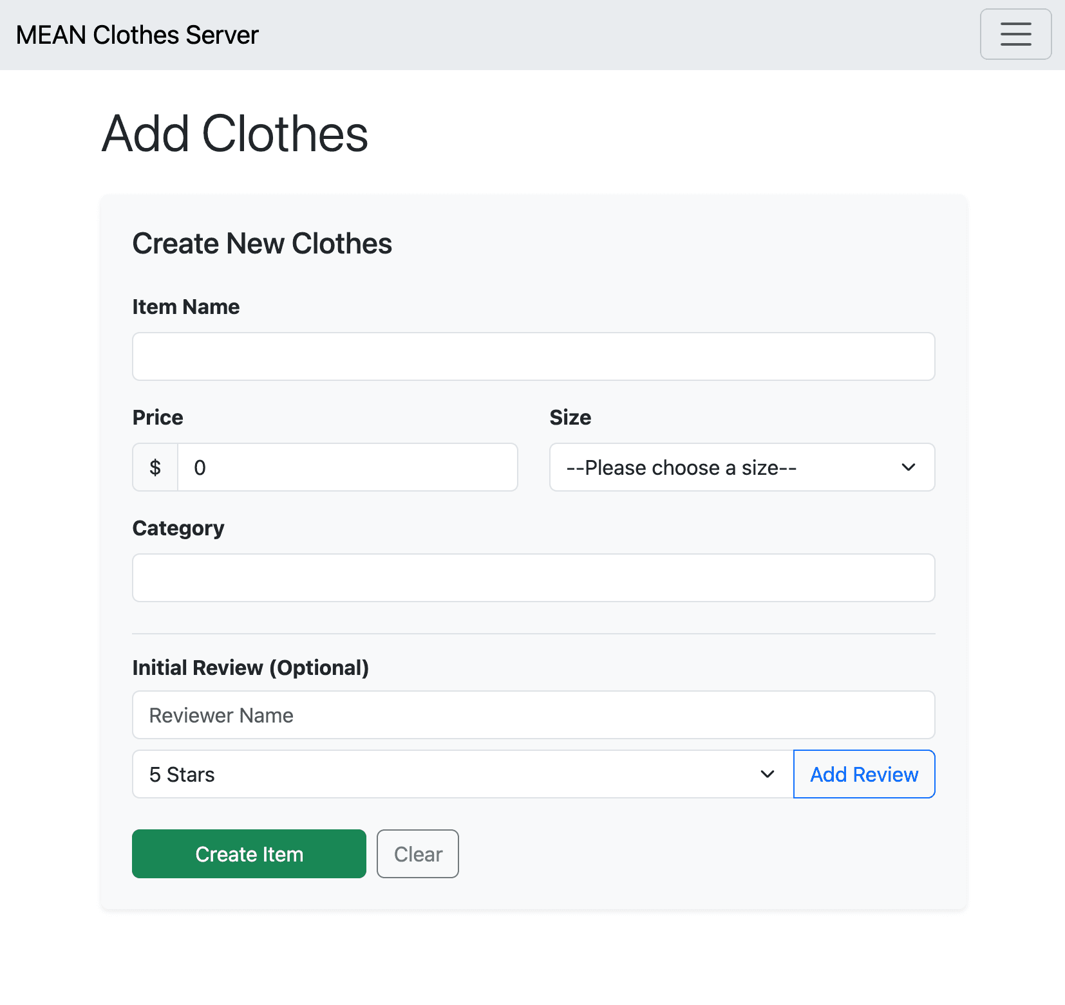Click the Add Review button
Image resolution: width=1065 pixels, height=1005 pixels.
pos(864,774)
